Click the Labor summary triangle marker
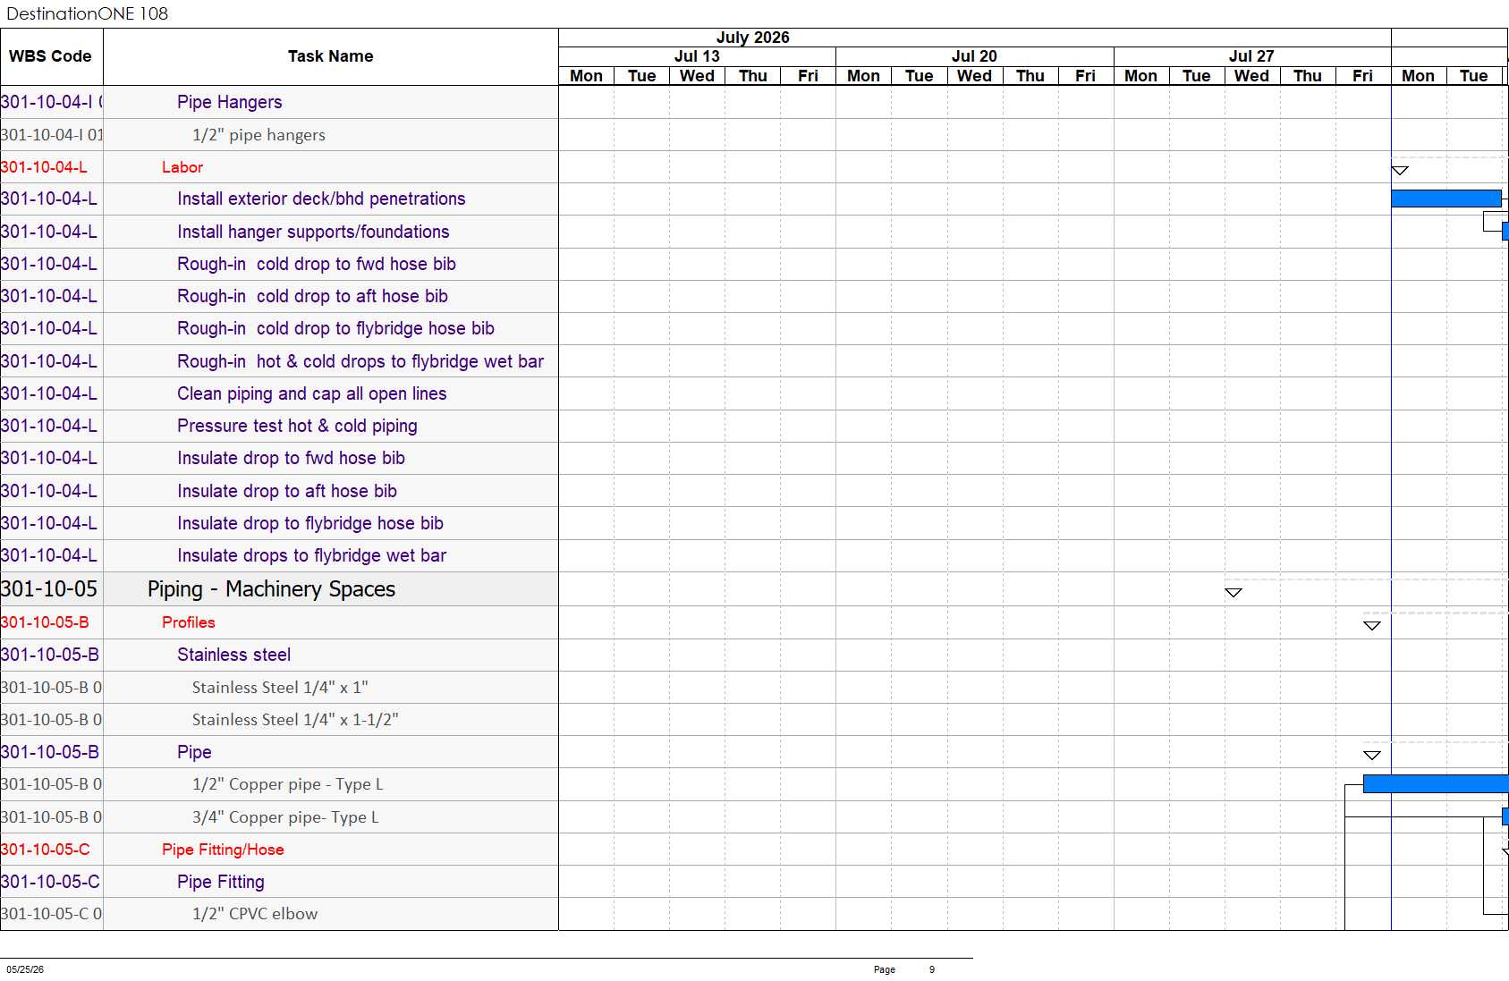 (1400, 170)
